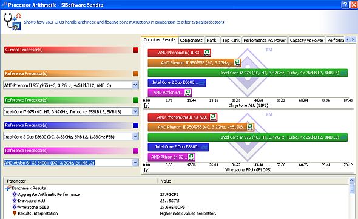Click the diamond icon beside Dhrystone ALU
358x219 pixels.
pyautogui.click(x=15, y=201)
